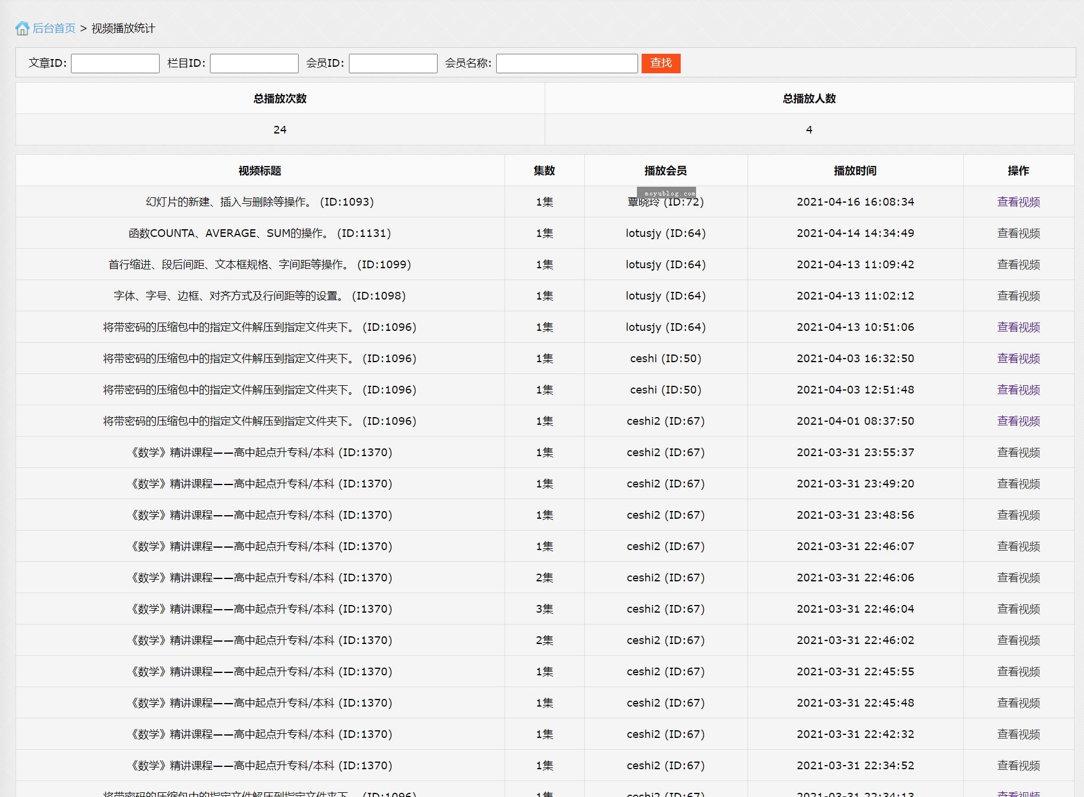Viewport: 1084px width, 797px height.
Task: Click 查看视频 for the 12:51:48 record
Action: click(1018, 390)
